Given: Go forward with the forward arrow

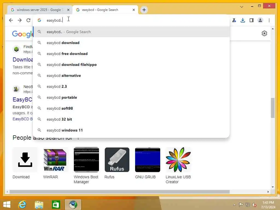Looking at the screenshot, I should coord(20,20).
